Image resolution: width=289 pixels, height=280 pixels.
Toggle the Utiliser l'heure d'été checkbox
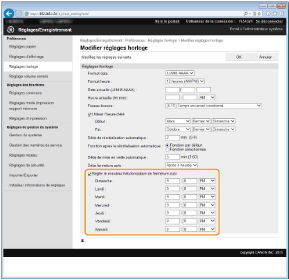point(90,114)
